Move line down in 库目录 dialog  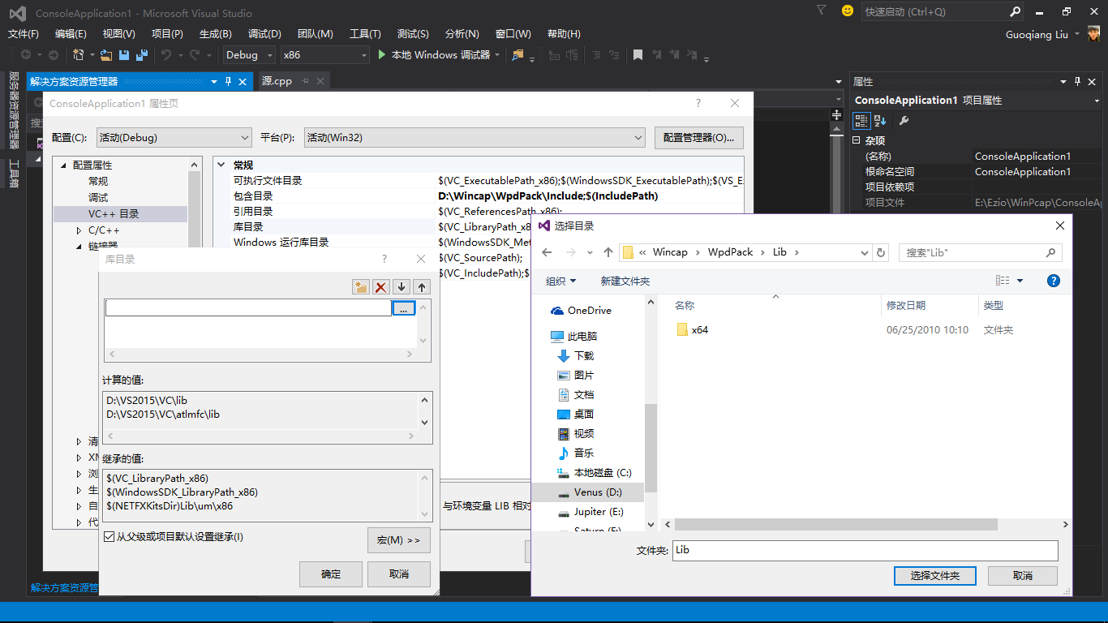coord(402,287)
